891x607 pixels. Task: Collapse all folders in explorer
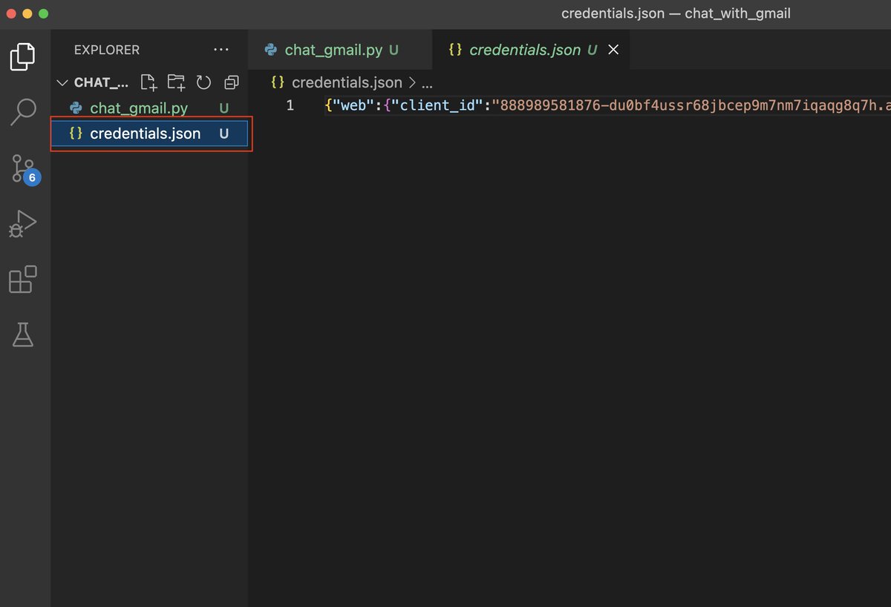[x=232, y=82]
